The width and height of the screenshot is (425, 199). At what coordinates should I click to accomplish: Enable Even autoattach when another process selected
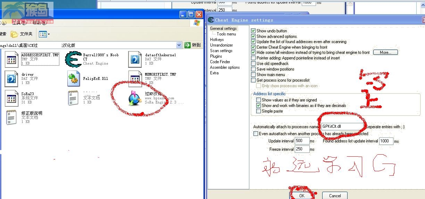coord(256,134)
